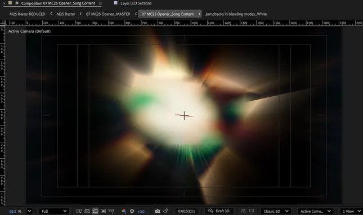
Task: Navigate to M25 Raster REDUCED composition
Action: pyautogui.click(x=28, y=14)
